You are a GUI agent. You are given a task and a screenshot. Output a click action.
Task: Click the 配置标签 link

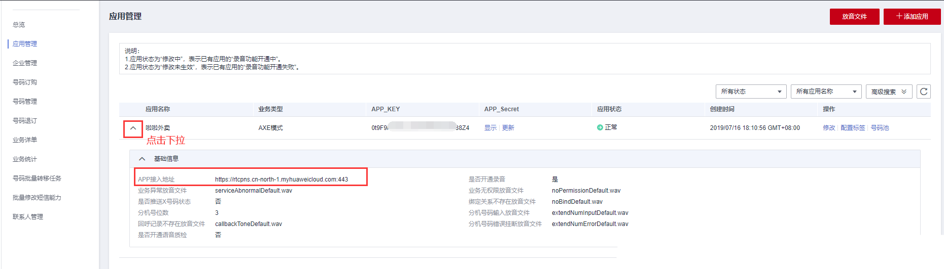click(x=853, y=128)
